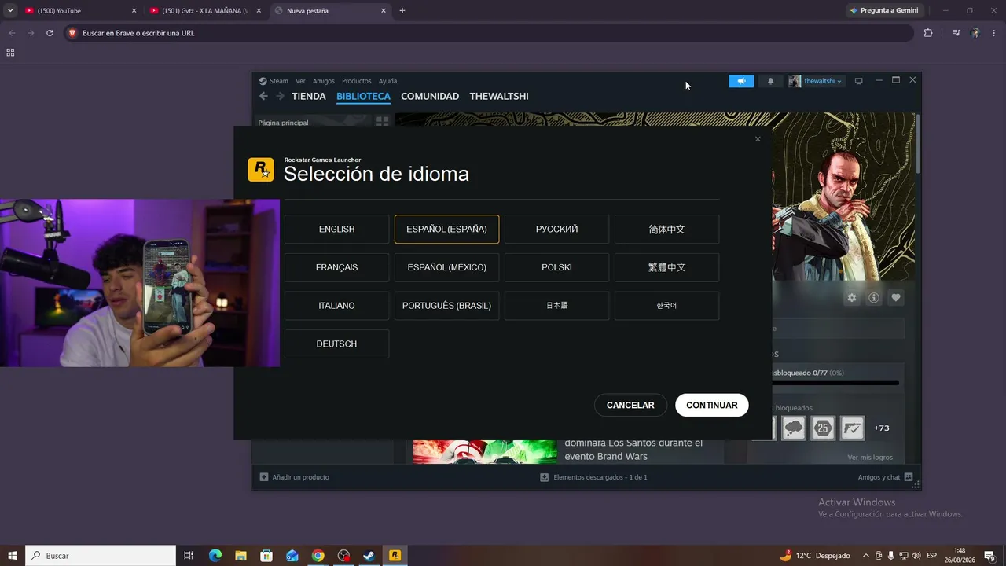Pick PORTUGUÊS (BRASIL) language option
The height and width of the screenshot is (566, 1006).
(x=446, y=306)
